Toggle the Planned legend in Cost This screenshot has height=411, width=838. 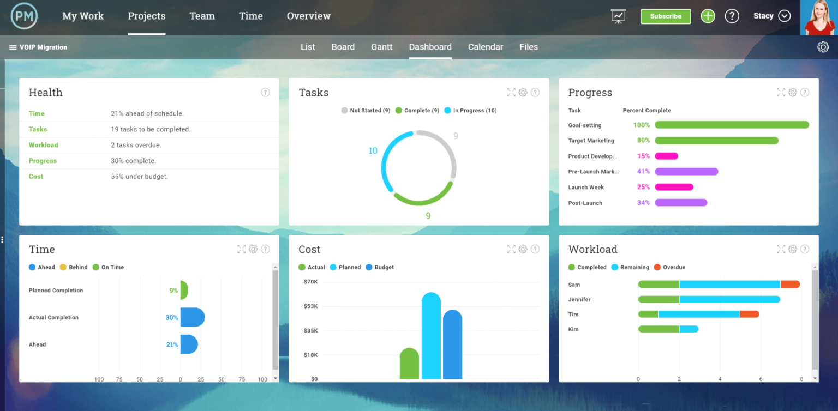tap(345, 268)
